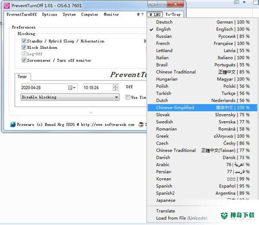
Task: Switch language to Russian
Action: (x=202, y=36)
